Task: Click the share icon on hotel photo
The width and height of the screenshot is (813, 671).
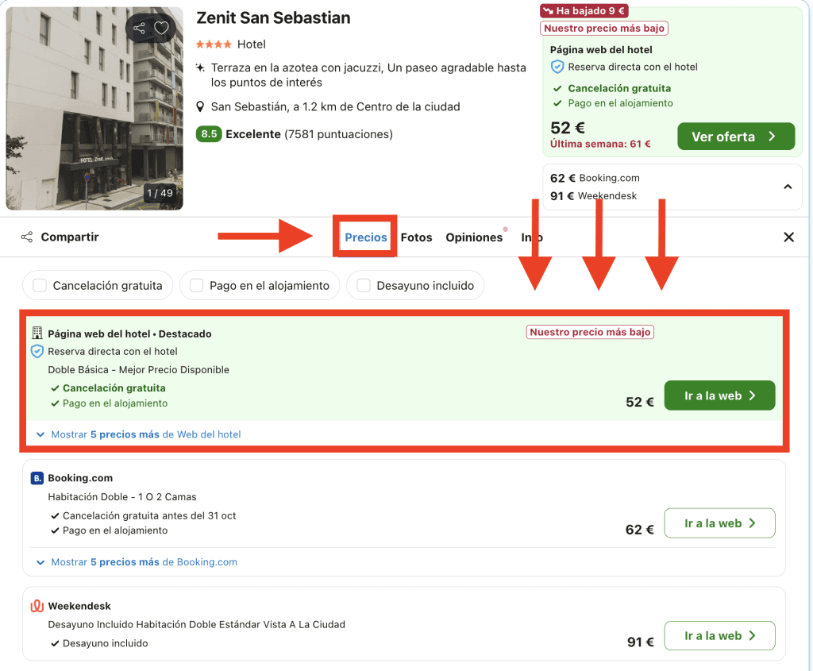Action: click(140, 29)
